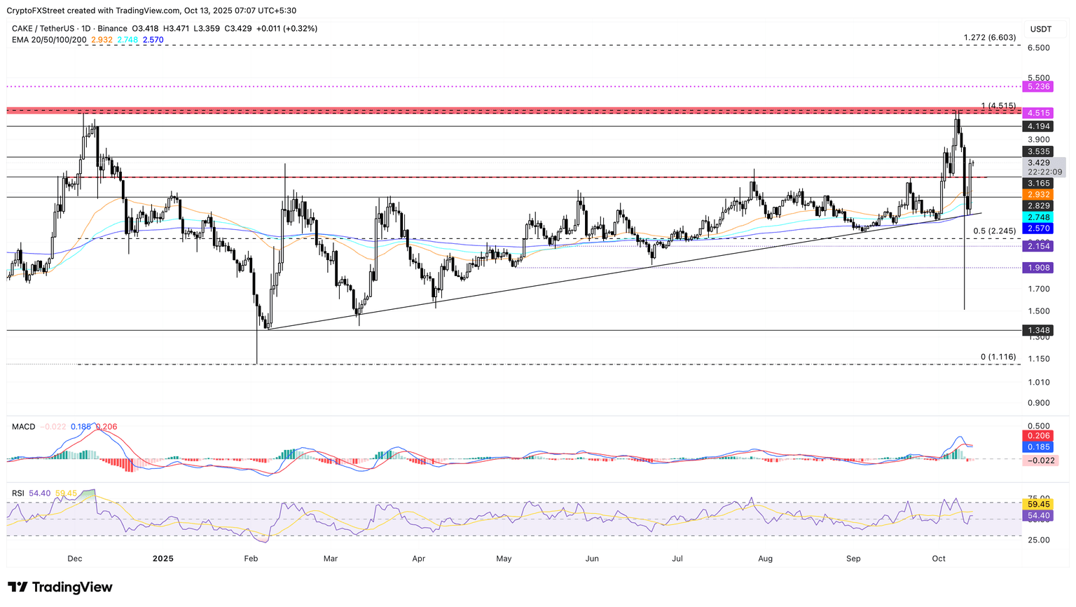Select the EMA 20/50/100/200 indicator legend

(x=49, y=40)
